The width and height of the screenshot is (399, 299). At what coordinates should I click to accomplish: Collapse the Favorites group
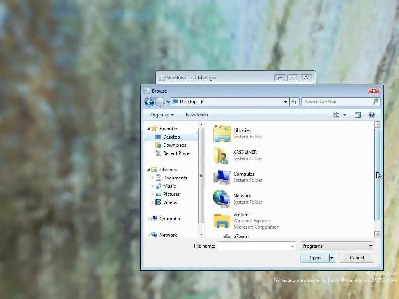click(x=148, y=128)
